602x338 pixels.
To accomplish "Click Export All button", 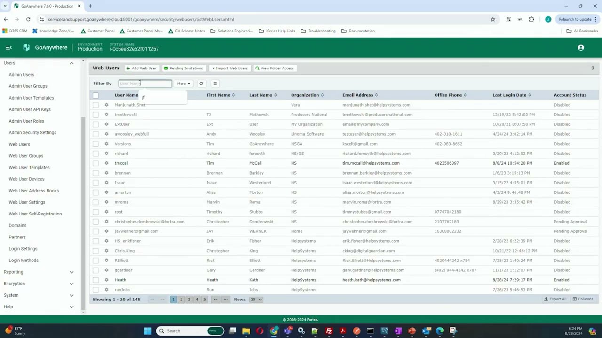I will coord(555,299).
